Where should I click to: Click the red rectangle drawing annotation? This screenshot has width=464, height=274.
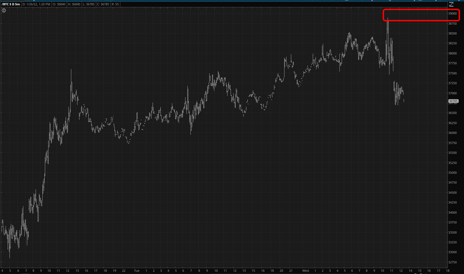click(421, 10)
